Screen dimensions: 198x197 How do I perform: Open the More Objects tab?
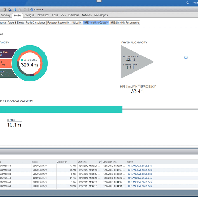coord(101,15)
